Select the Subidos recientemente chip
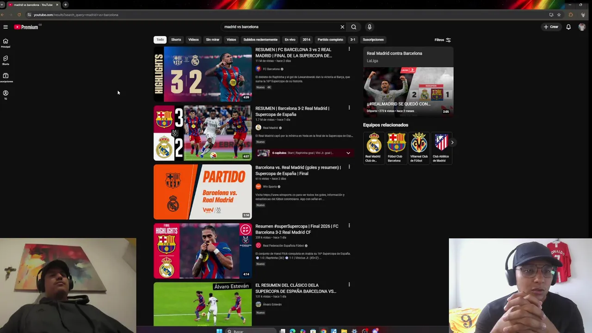 click(x=260, y=40)
